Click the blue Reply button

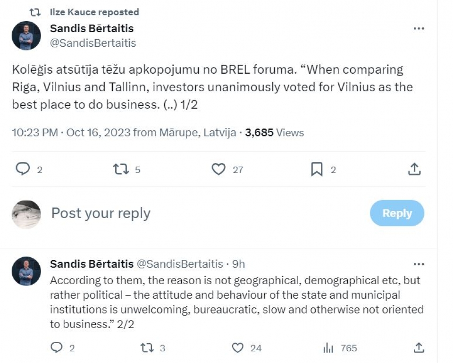[397, 213]
